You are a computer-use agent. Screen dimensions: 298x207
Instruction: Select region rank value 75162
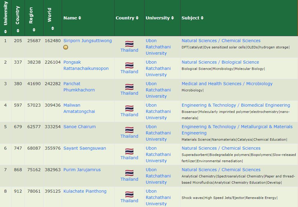pyautogui.click(x=34, y=170)
